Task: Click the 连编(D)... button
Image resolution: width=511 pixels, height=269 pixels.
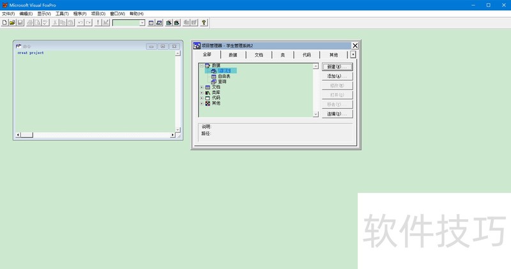Action: point(337,114)
